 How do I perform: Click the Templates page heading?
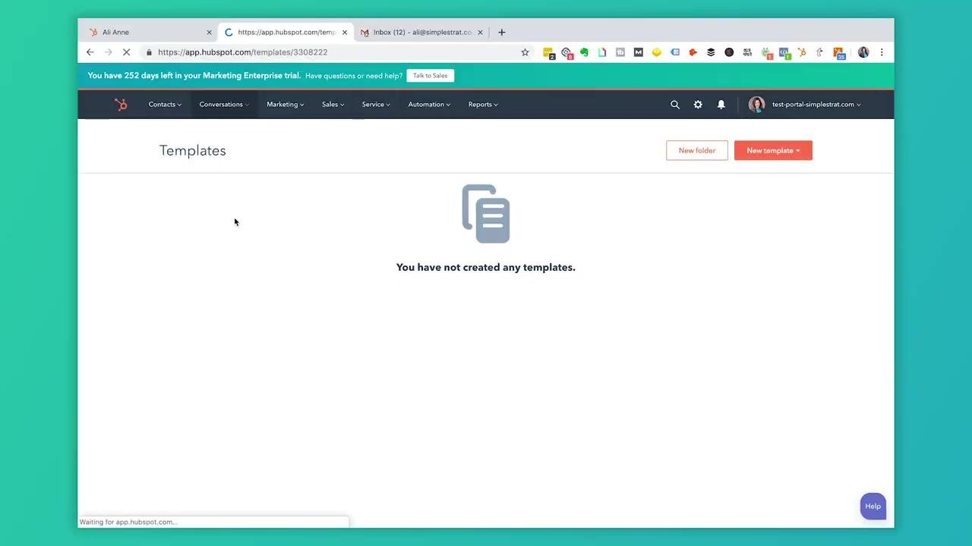[x=193, y=150]
